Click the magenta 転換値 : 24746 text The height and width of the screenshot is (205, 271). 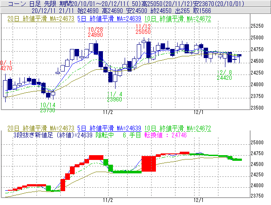[165, 135]
